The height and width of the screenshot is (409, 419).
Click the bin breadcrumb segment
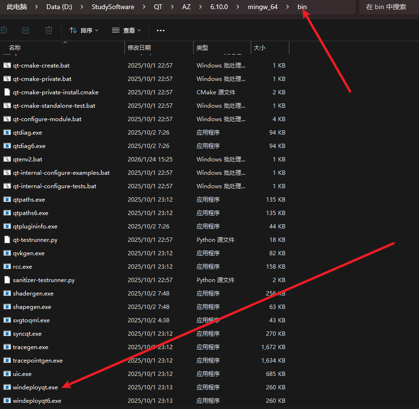(x=302, y=7)
